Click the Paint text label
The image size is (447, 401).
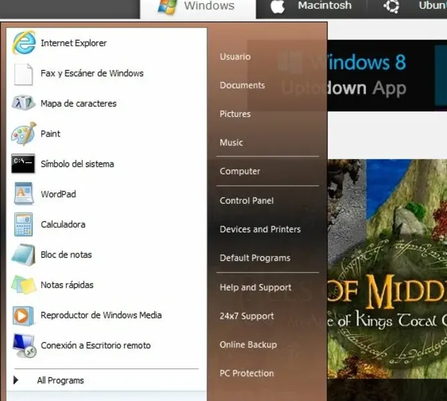[x=51, y=134]
